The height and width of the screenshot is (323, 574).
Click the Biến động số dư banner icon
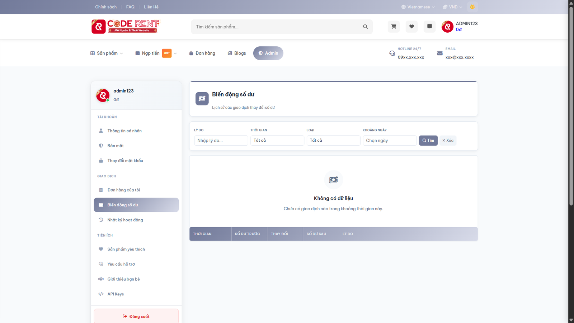point(202,99)
